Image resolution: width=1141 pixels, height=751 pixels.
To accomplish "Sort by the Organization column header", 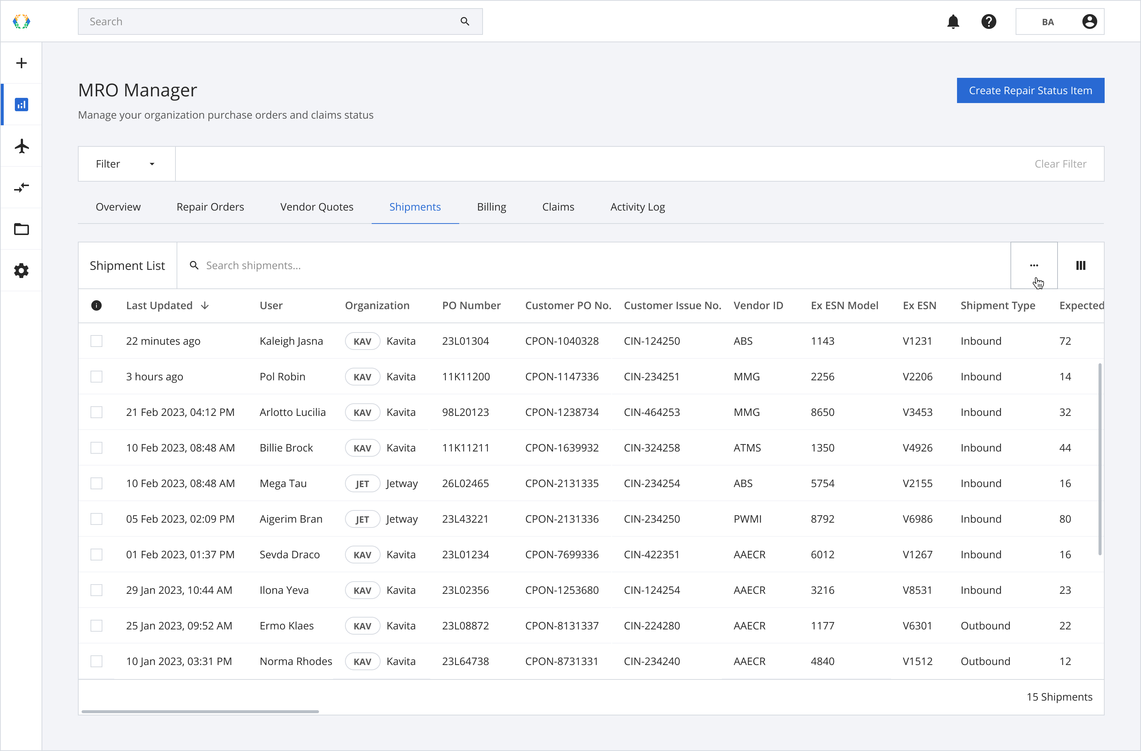I will coord(377,305).
